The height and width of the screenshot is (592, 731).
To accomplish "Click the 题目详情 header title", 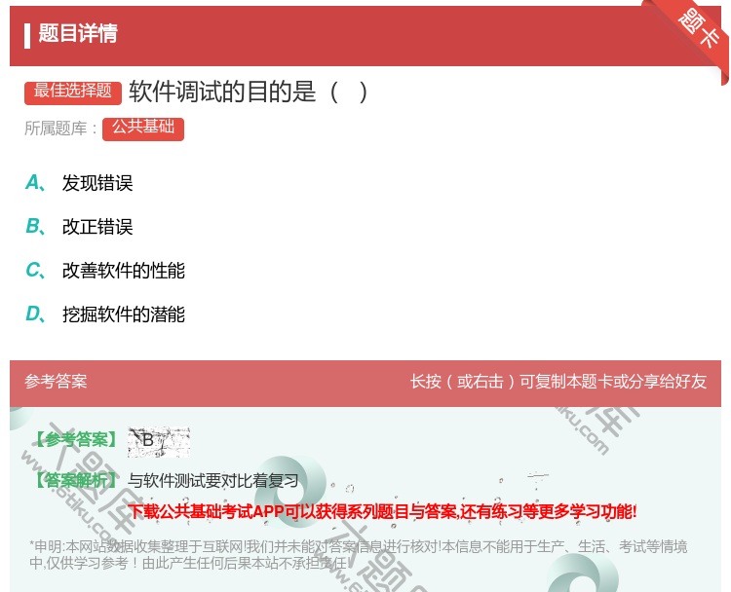I will (x=78, y=33).
